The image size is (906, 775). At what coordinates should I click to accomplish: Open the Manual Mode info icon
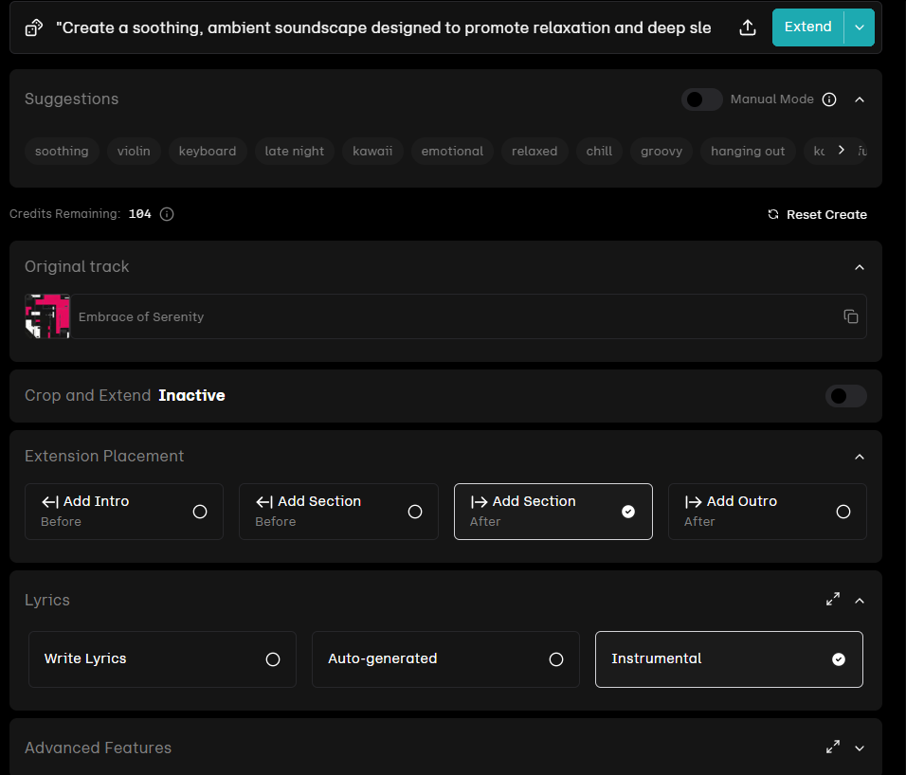[x=829, y=99]
